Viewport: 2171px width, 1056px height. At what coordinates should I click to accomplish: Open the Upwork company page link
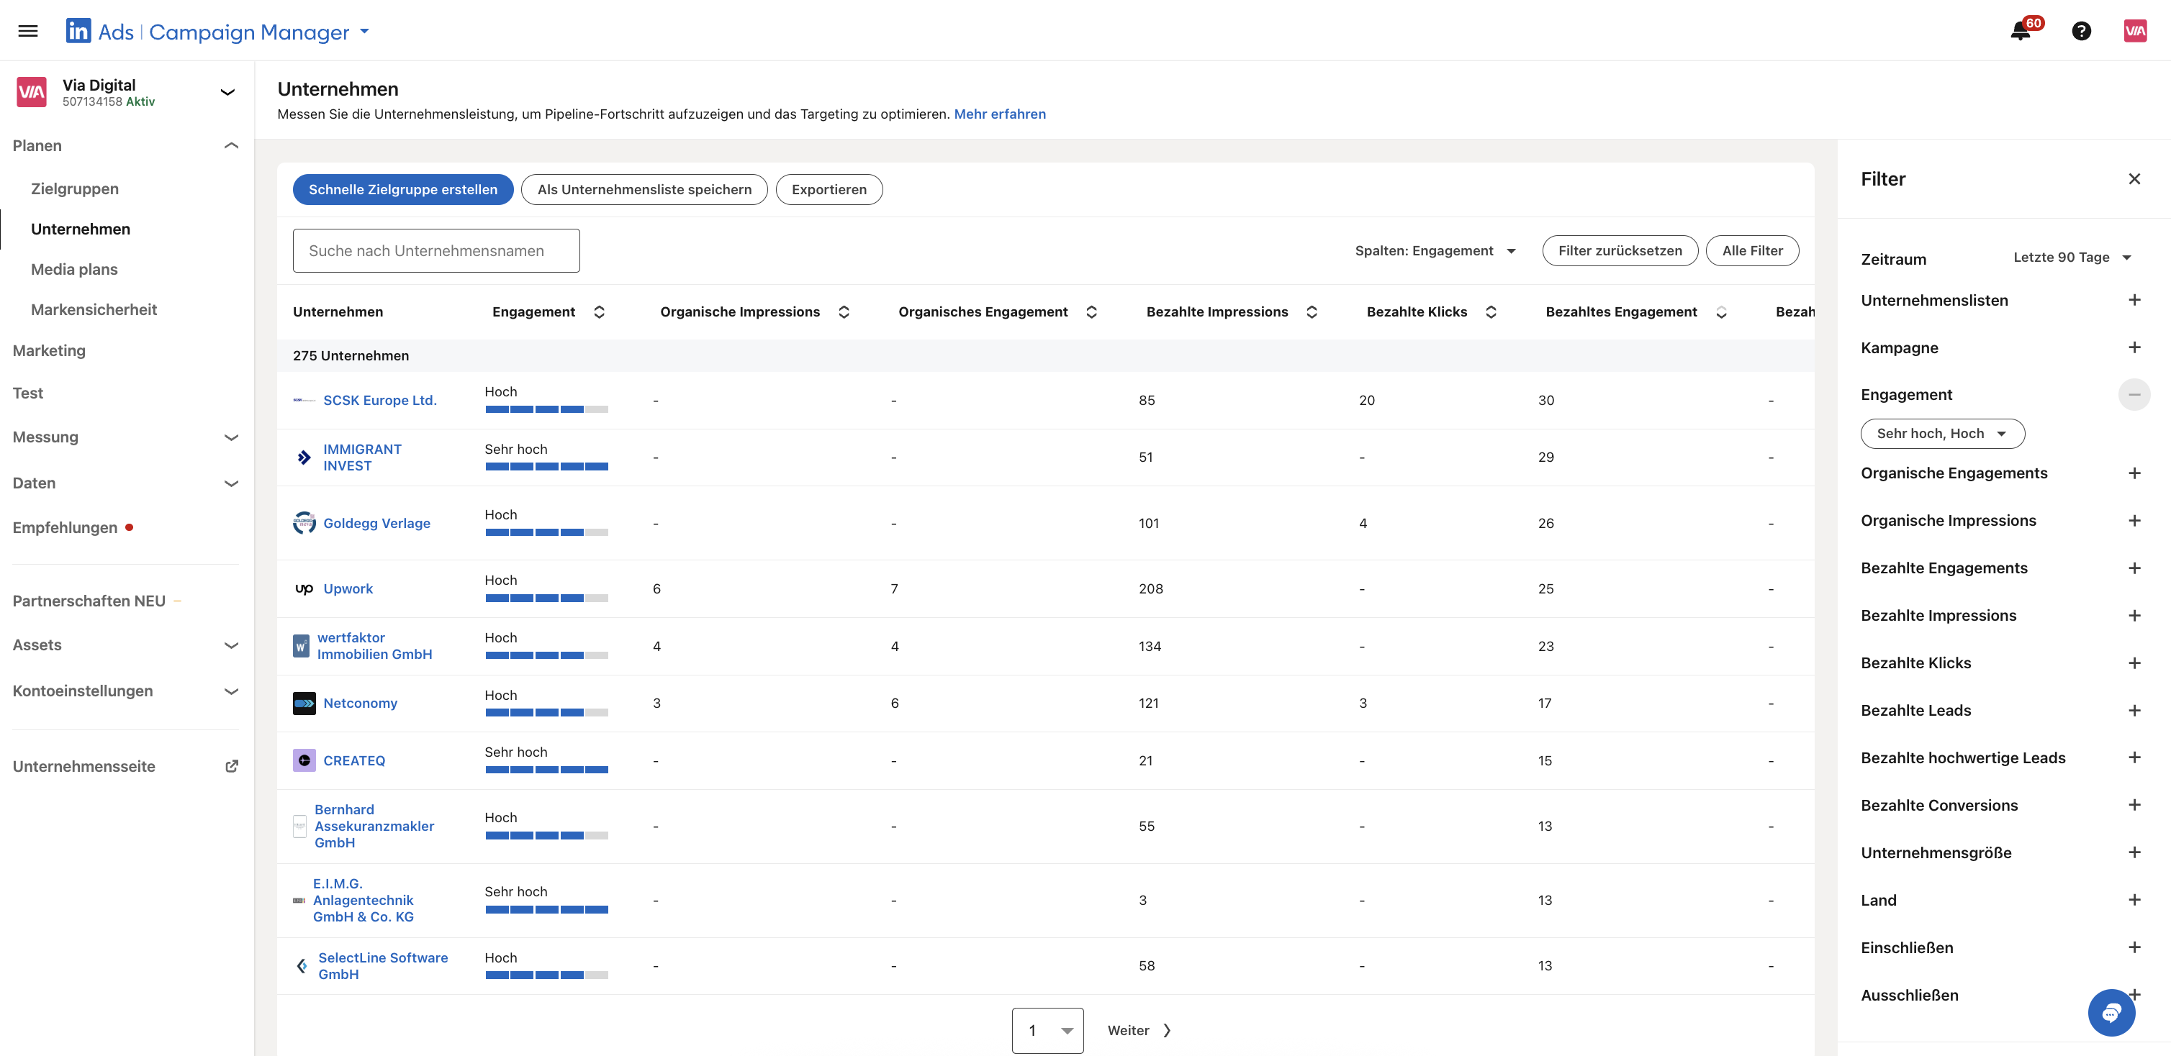coord(349,588)
